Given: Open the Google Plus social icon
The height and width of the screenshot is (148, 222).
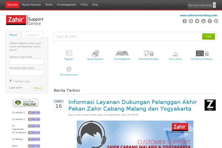Looking at the screenshot, I should [210, 21].
